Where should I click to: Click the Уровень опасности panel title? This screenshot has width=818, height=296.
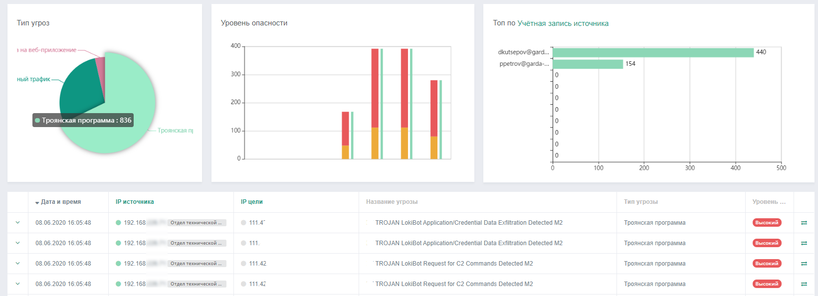point(254,23)
